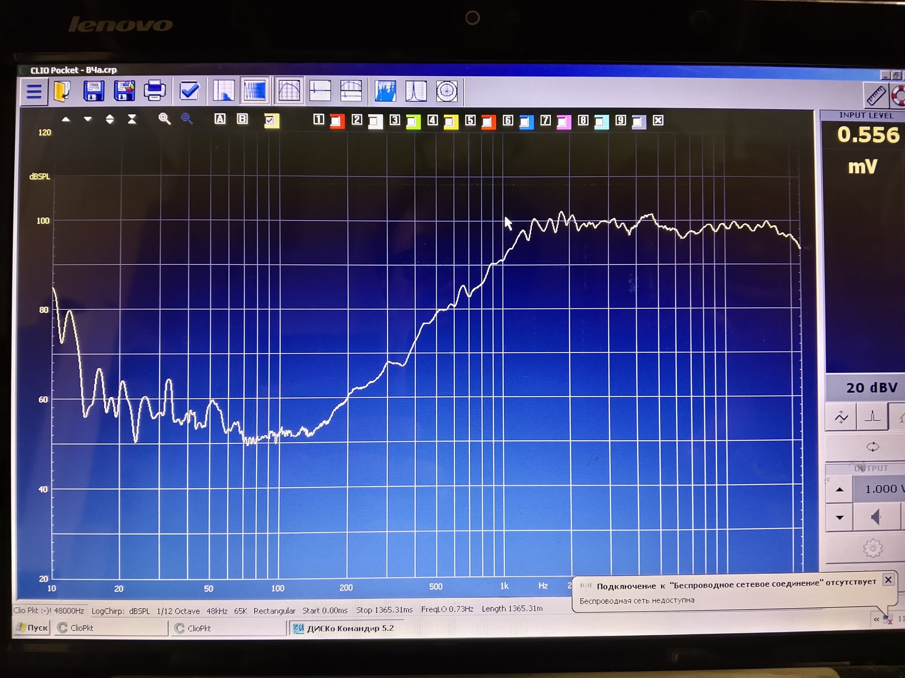Toggle overlay 3 green checkbox
Viewport: 905px width, 678px height.
413,121
